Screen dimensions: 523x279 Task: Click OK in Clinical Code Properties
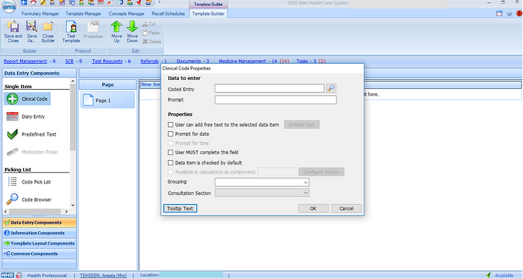pos(313,208)
